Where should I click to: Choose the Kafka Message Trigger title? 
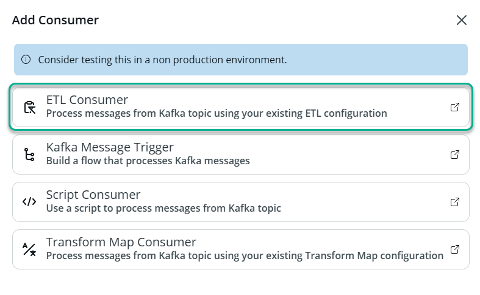pyautogui.click(x=110, y=147)
